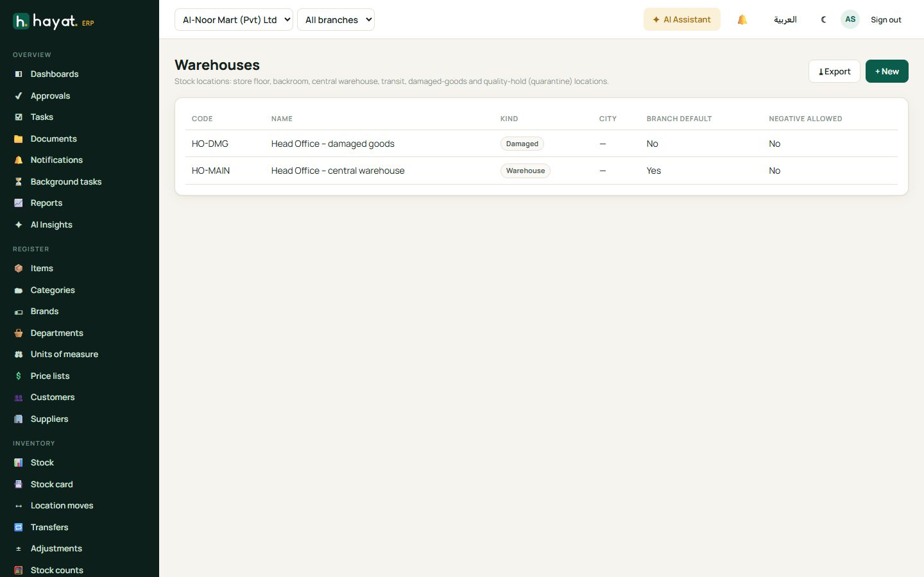Click Head Office – damaged goods name

(x=332, y=144)
